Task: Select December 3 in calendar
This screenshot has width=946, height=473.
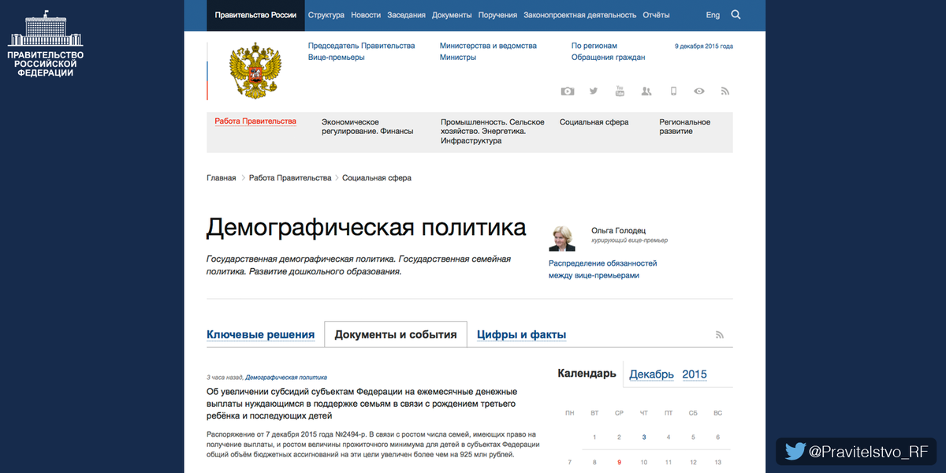Action: pyautogui.click(x=644, y=438)
